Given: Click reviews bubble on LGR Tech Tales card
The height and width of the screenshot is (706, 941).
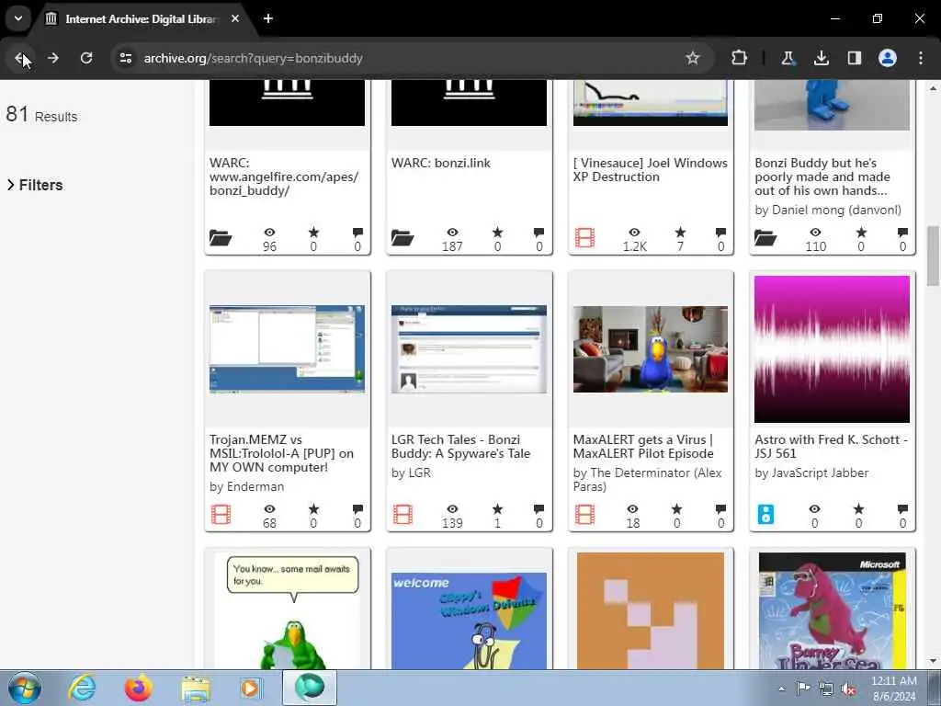Looking at the screenshot, I should [539, 509].
